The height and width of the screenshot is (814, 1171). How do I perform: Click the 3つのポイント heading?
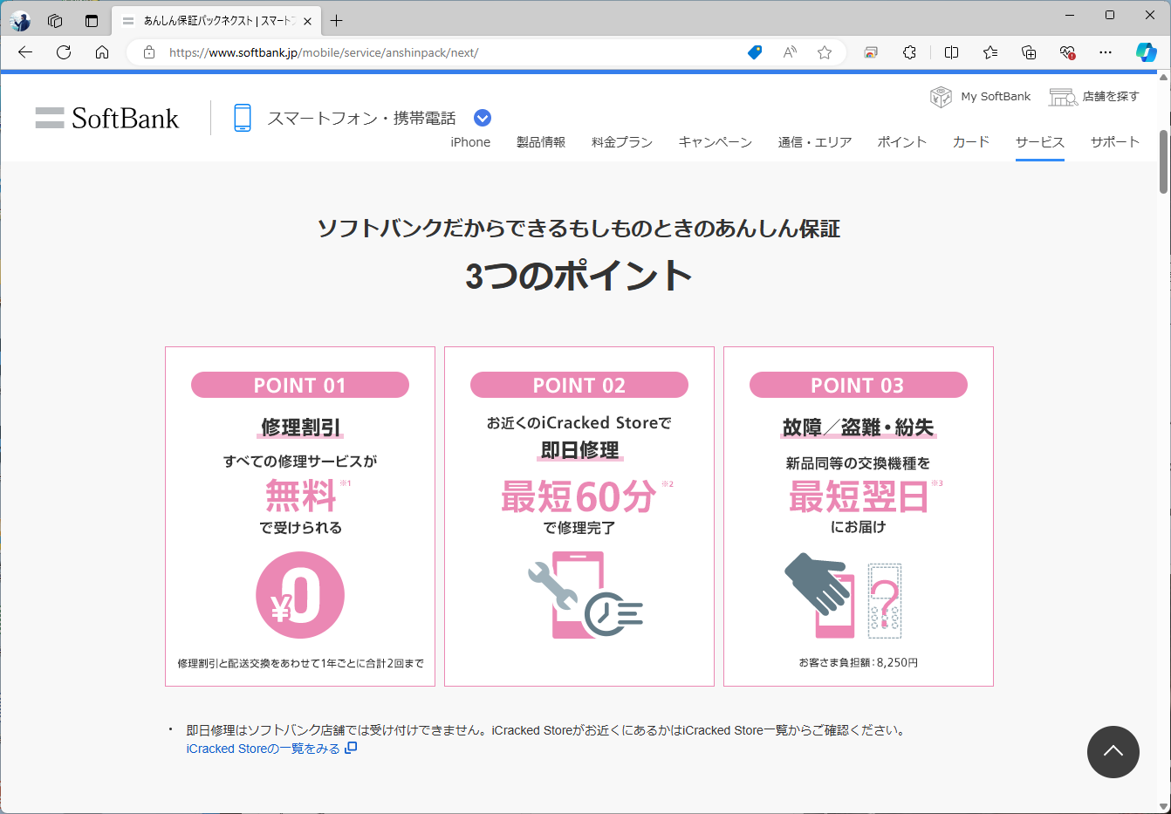point(579,276)
